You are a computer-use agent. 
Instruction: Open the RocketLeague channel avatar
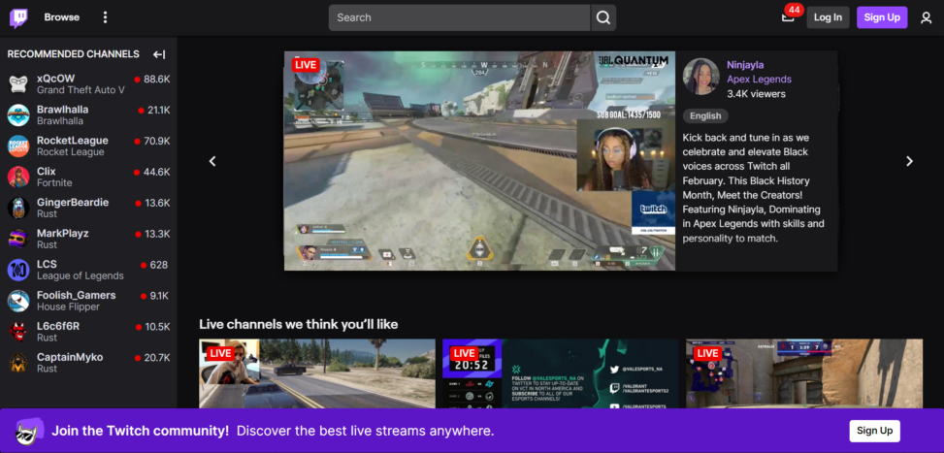[x=18, y=146]
